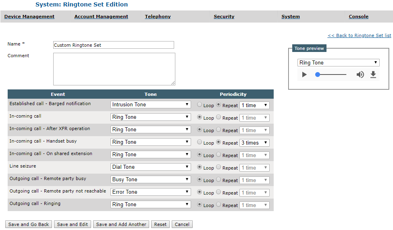Go back to Ringtone Set list
The image size is (393, 230).
(359, 35)
